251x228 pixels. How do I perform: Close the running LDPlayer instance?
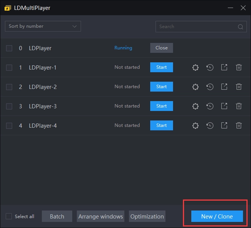(161, 47)
